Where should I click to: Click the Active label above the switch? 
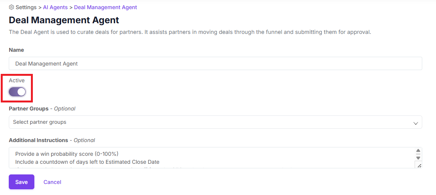pyautogui.click(x=17, y=80)
